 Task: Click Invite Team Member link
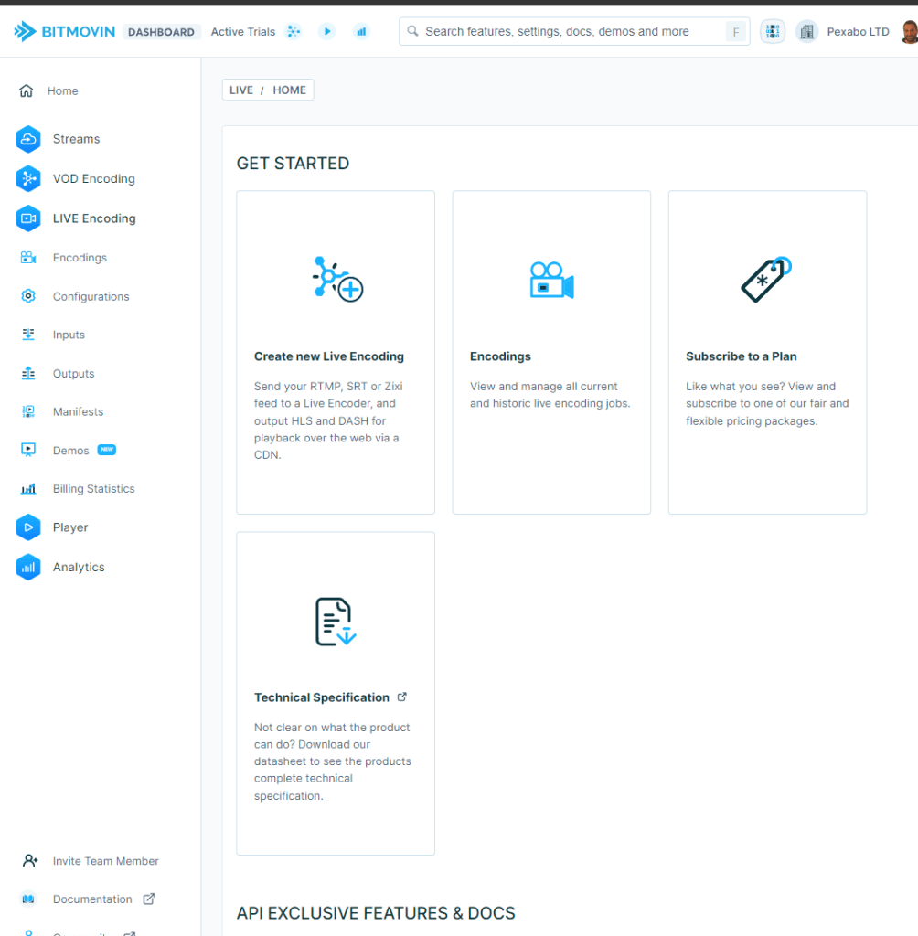point(106,861)
